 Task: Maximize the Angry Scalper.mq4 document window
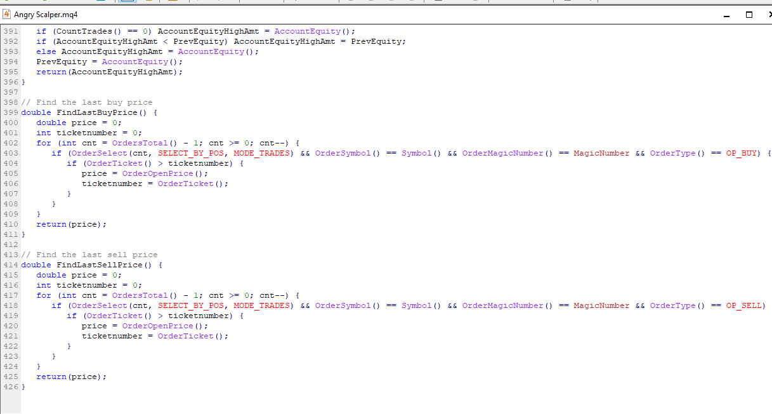749,15
